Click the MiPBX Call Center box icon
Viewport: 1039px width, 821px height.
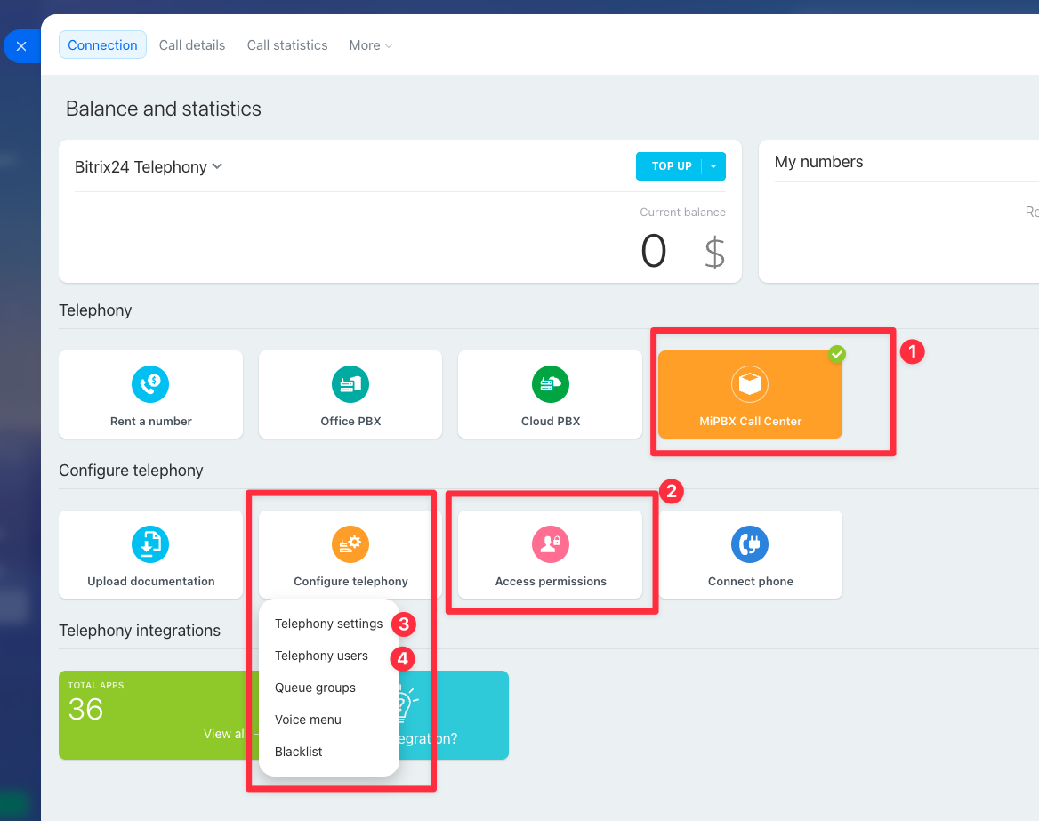pyautogui.click(x=750, y=384)
